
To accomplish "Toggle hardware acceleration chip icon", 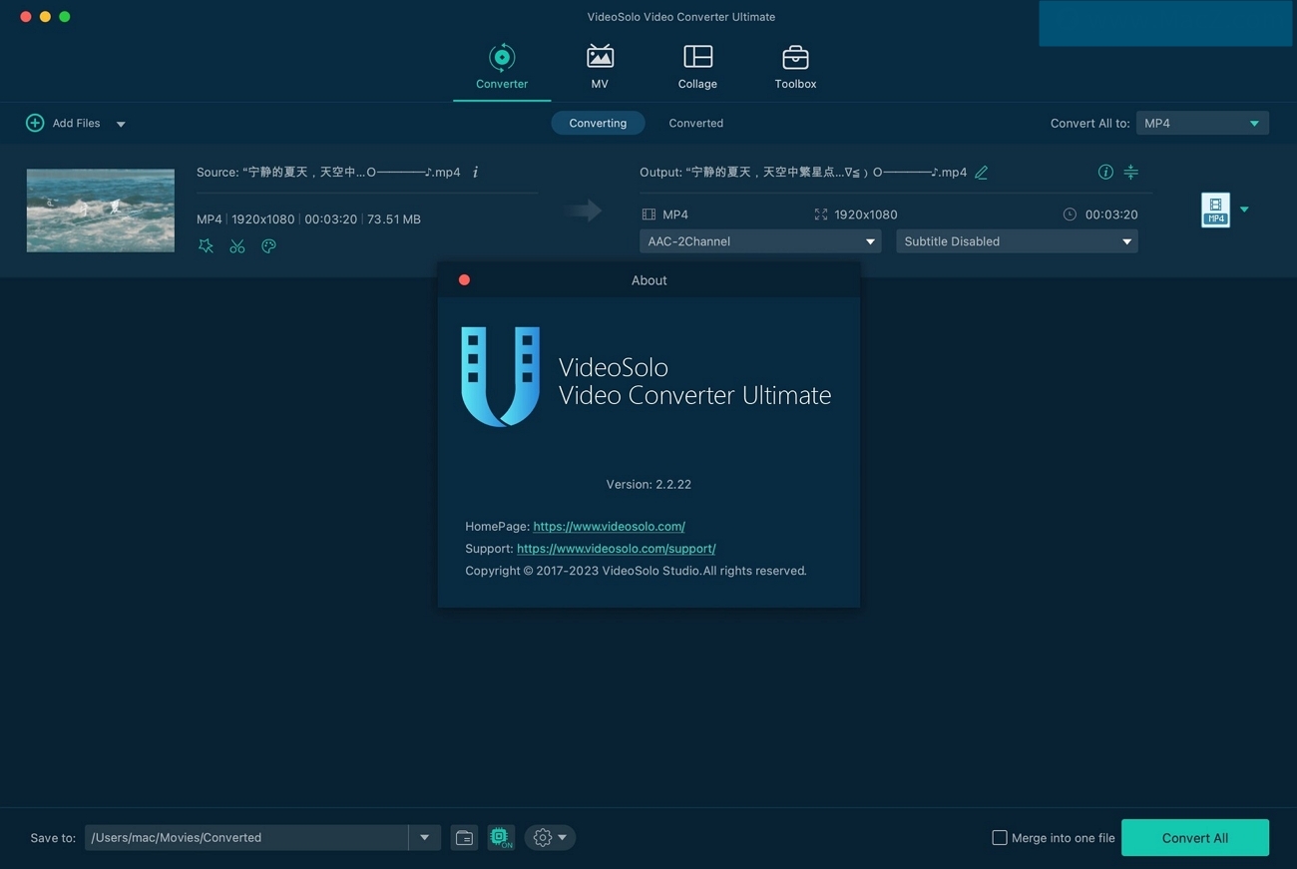I will (x=501, y=838).
